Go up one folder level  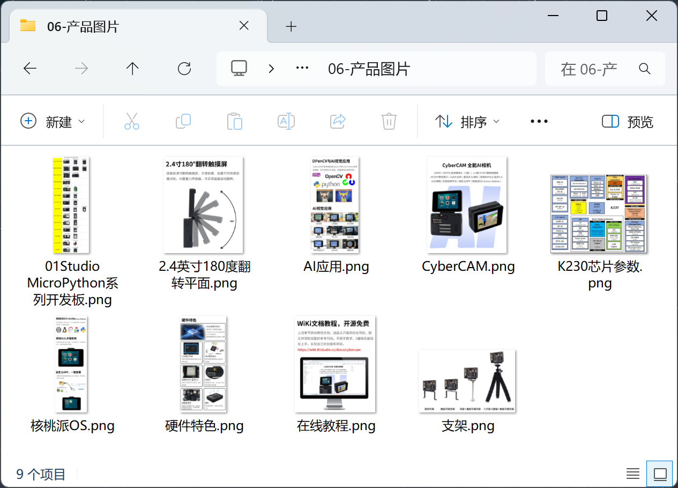[132, 69]
